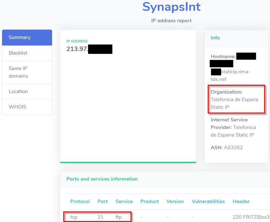Click the 220 FRITZ!Box header value
The width and height of the screenshot is (270, 222).
(251, 217)
